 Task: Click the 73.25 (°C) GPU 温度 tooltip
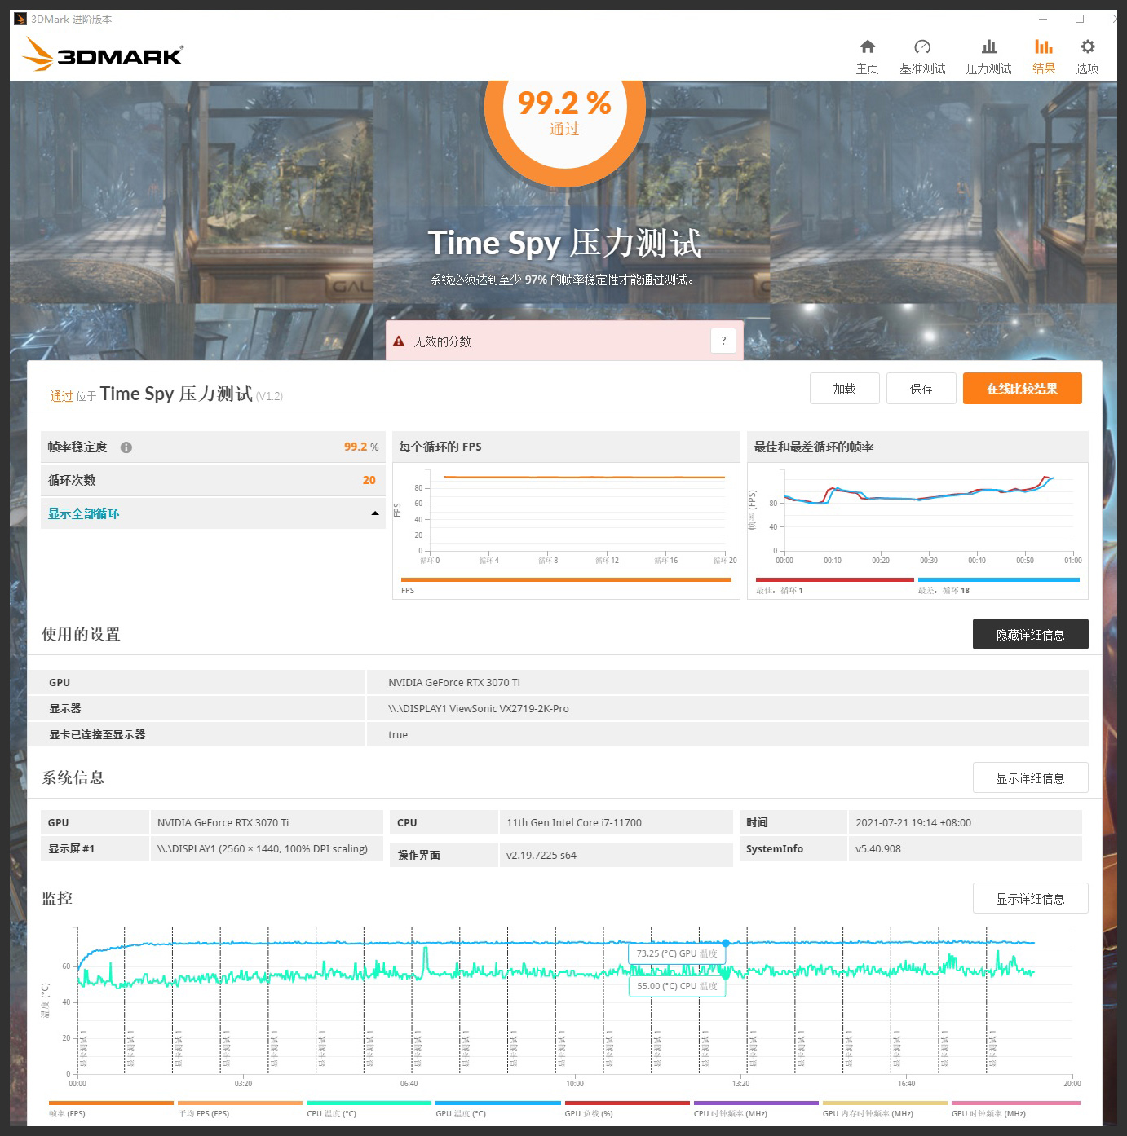[677, 953]
